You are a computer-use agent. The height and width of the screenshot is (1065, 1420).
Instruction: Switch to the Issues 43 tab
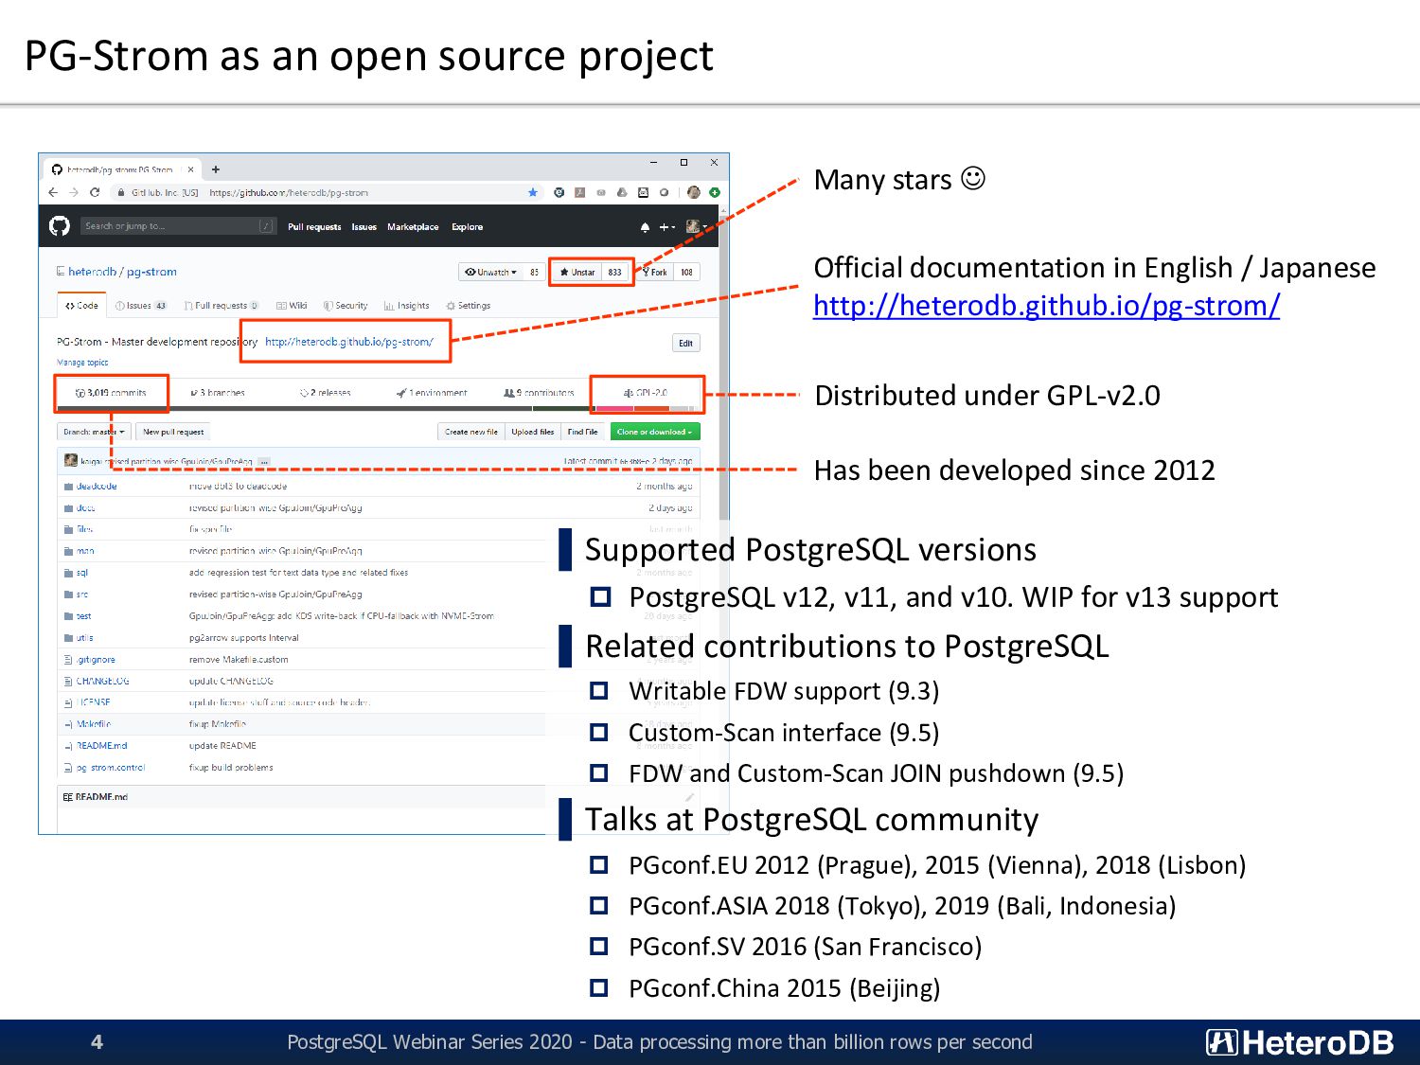click(x=141, y=306)
